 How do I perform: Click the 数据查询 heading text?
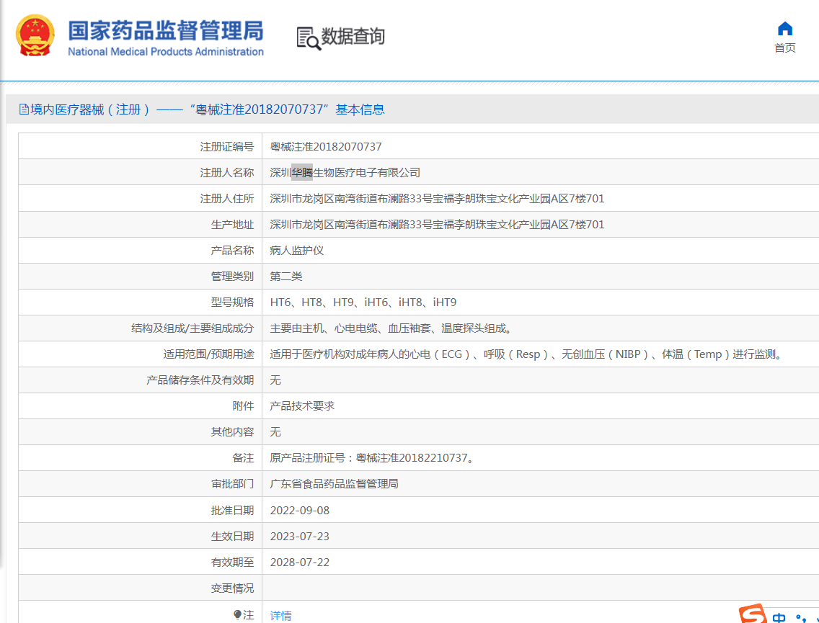(353, 36)
